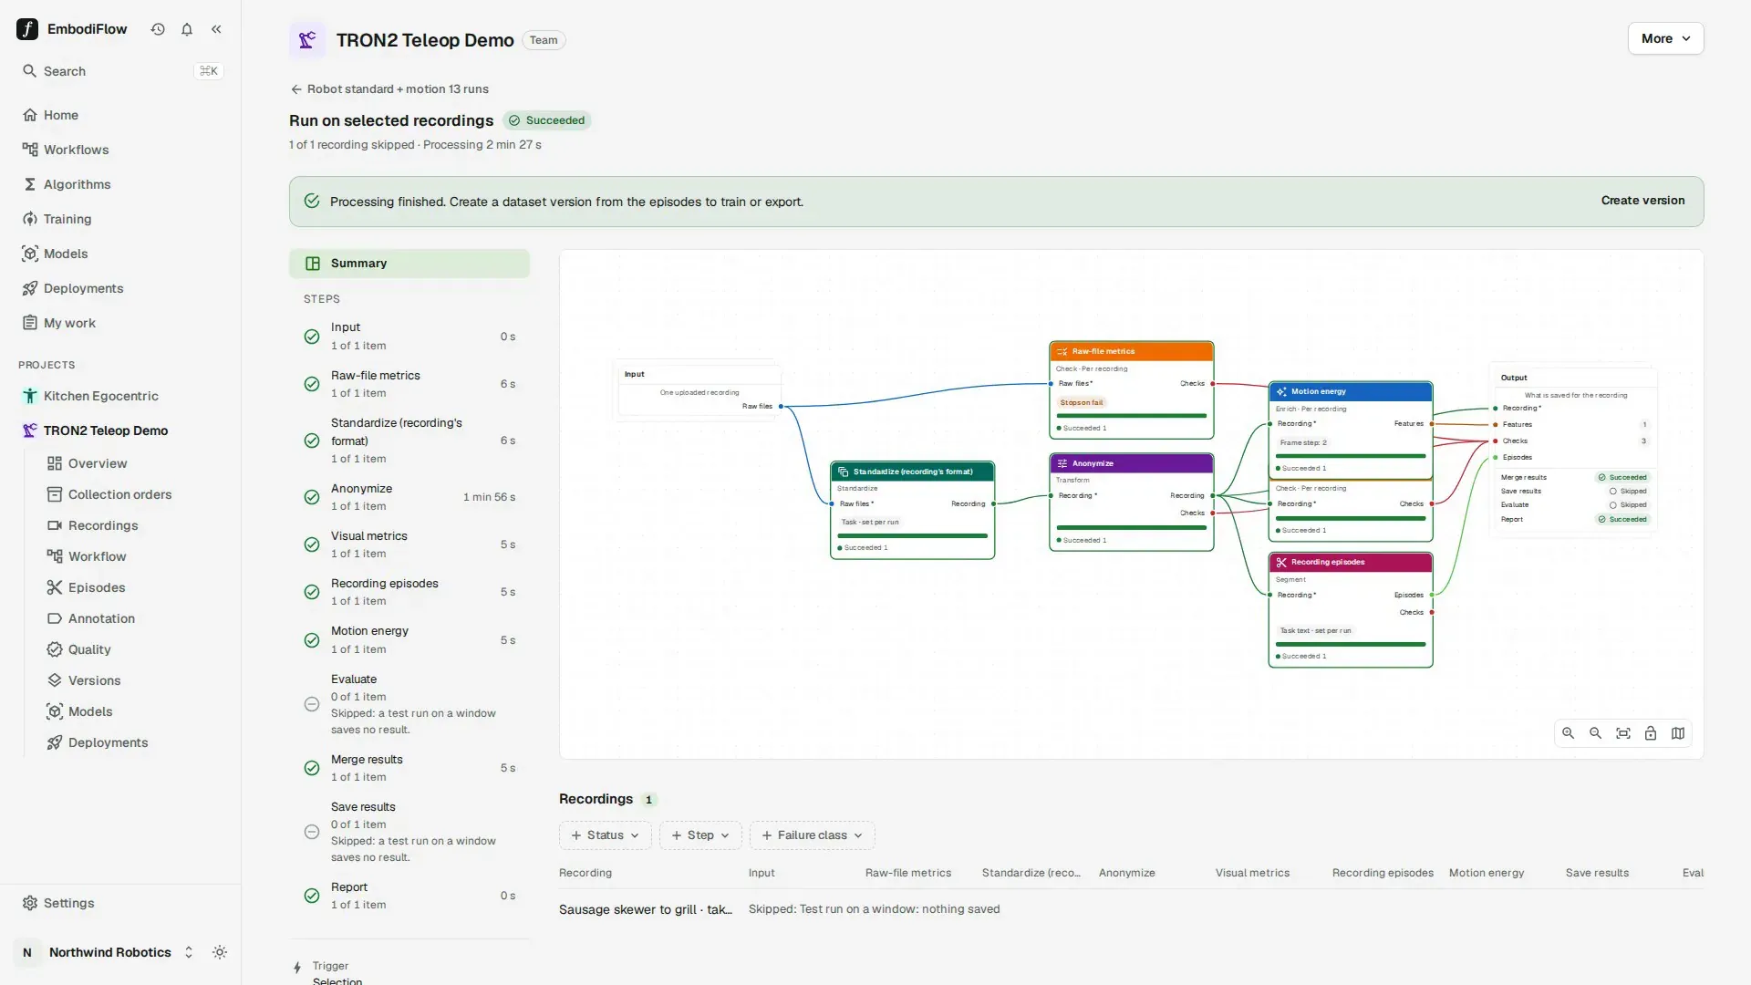Go back via Robot standard + motion runs arrow
The image size is (1751, 985).
pyautogui.click(x=389, y=89)
